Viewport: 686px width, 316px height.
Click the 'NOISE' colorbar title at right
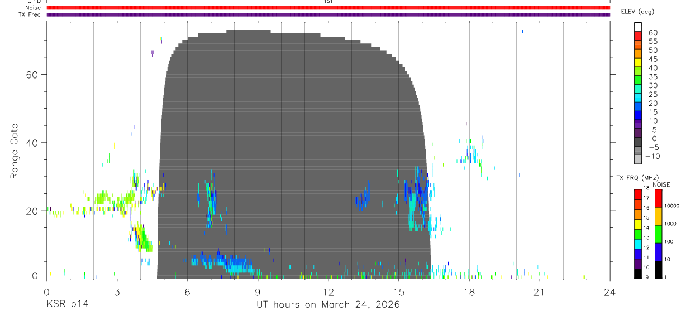coord(661,184)
